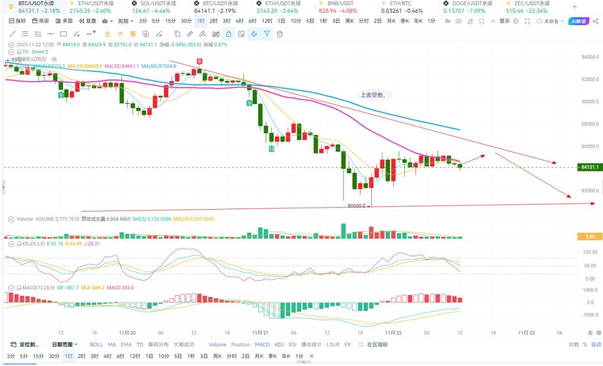Click the share icon beside AI解读

595,21
